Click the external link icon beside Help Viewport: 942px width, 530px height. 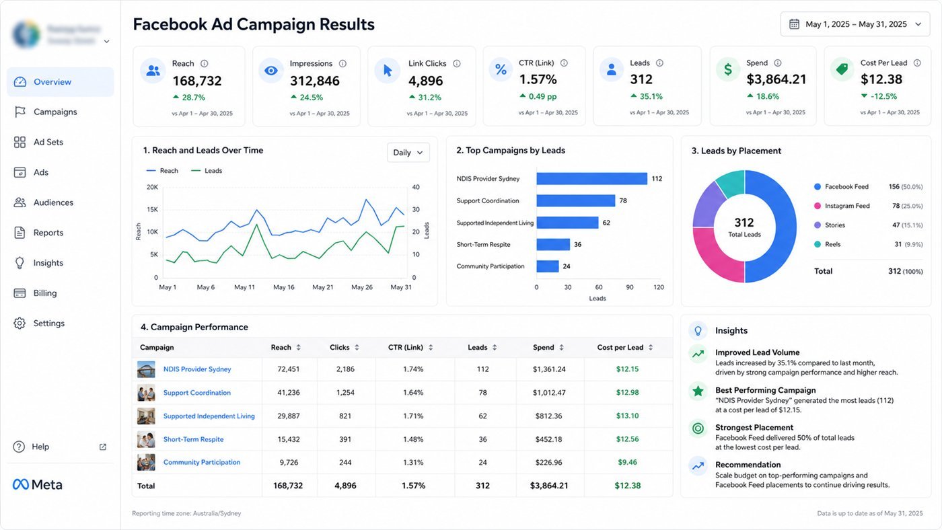click(103, 447)
